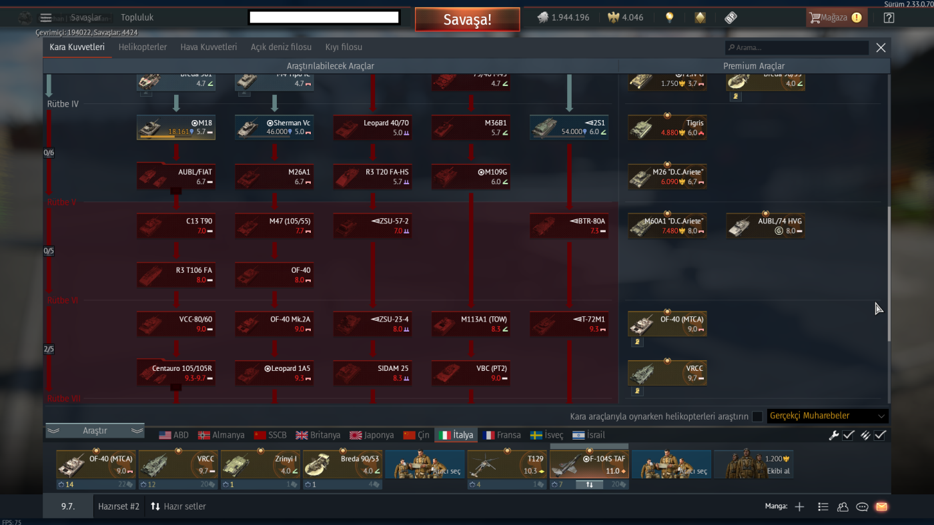Select the M18 tank in the tree

[176, 127]
